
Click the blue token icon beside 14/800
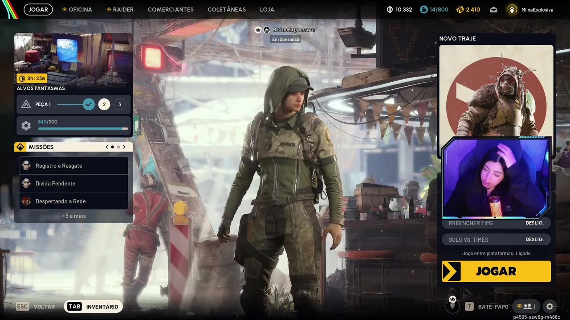click(x=423, y=9)
